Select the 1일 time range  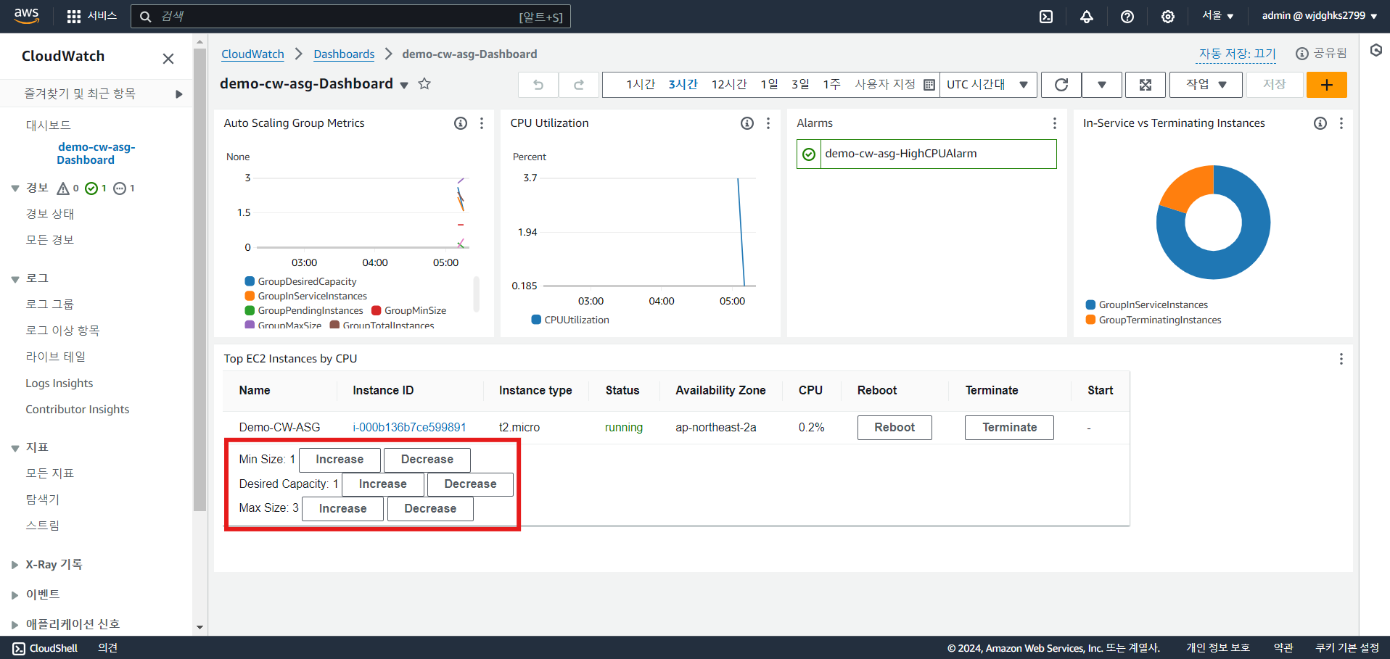(769, 85)
